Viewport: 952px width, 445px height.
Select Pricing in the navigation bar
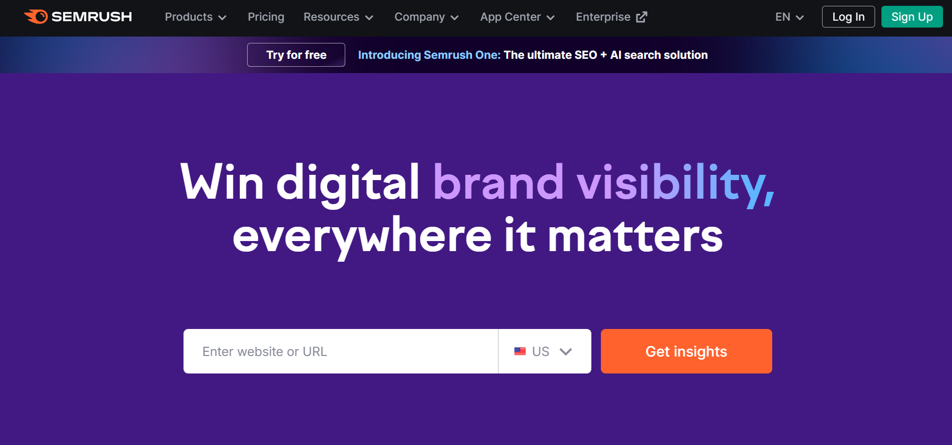tap(266, 17)
